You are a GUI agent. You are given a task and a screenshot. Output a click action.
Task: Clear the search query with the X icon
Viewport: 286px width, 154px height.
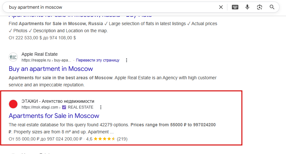point(221,7)
